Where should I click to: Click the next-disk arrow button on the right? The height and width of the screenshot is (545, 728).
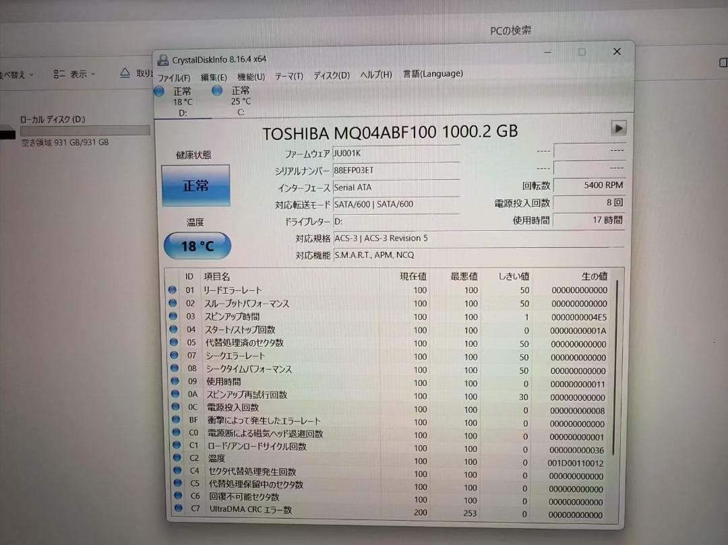click(x=619, y=128)
